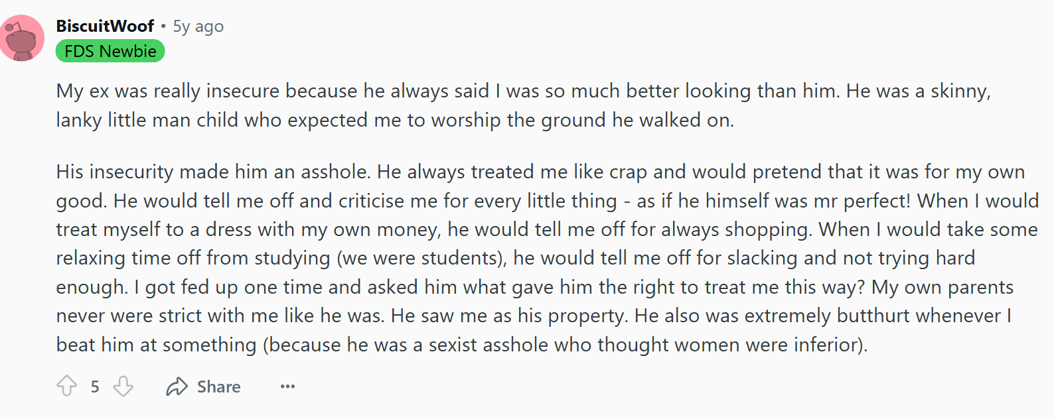
Task: Click the share arrow icon
Action: (x=177, y=387)
